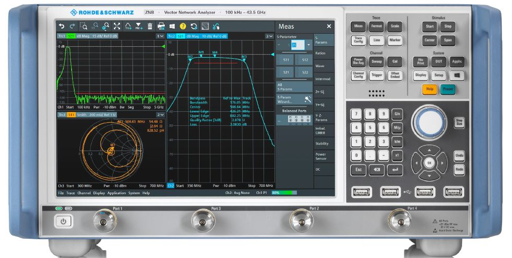Open Trc2 diagram number 3 dropdown
Viewport: 512px width, 258px height.
[x=269, y=36]
